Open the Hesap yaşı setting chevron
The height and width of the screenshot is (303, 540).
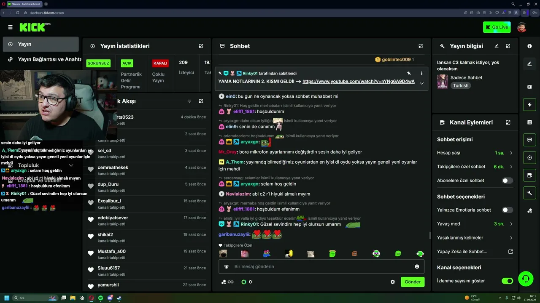tap(511, 153)
